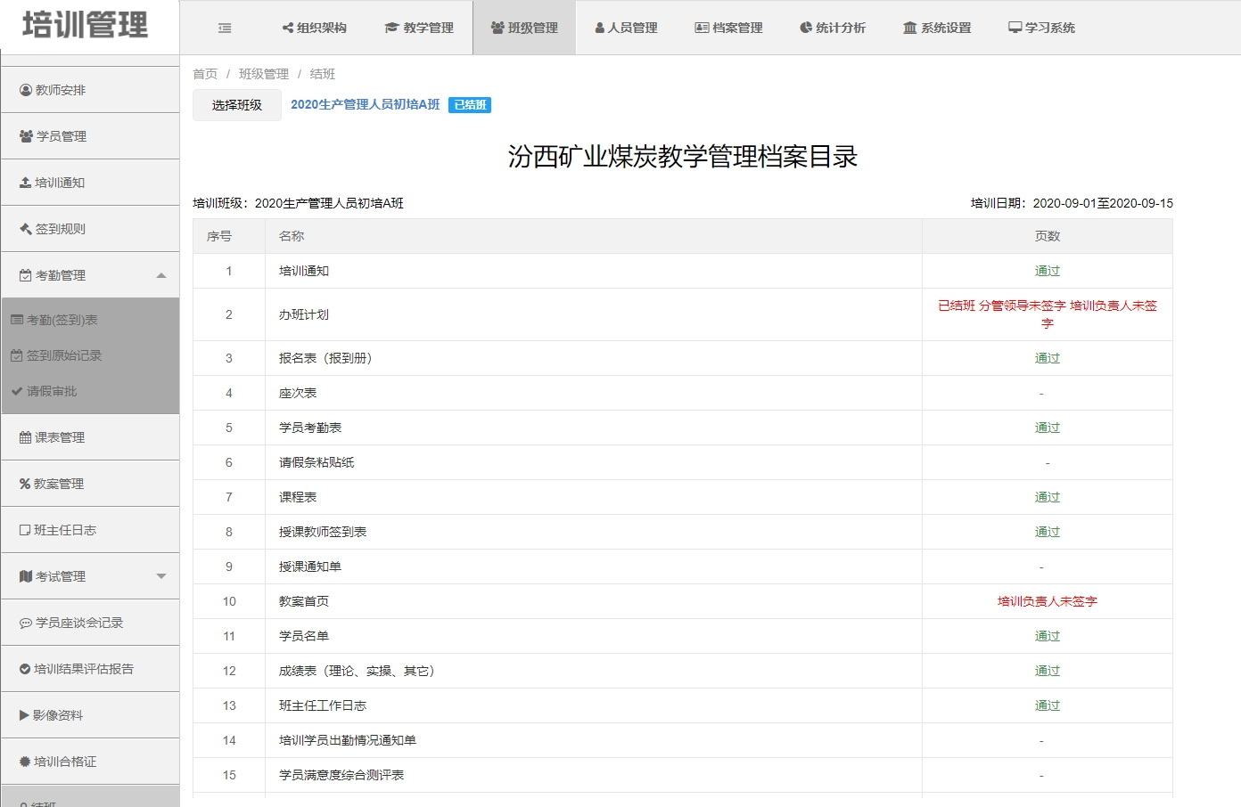Expand the 考试管理 submenu arrow
The image size is (1241, 807).
161,576
